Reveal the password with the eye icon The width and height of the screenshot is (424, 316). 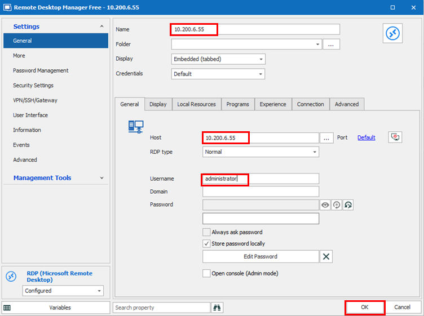point(325,205)
